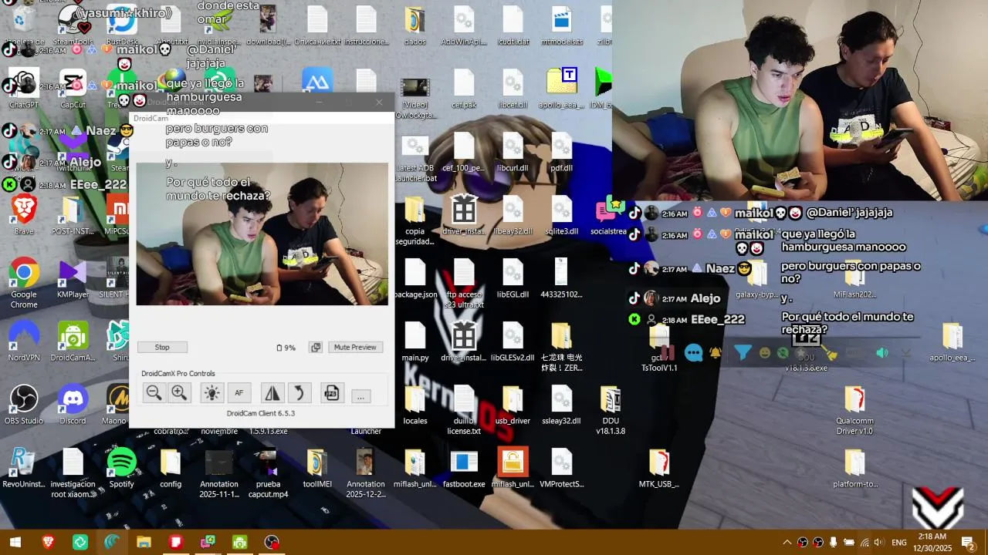Viewport: 988px width, 555px height.
Task: Select the prueba capcut.mp4 video file
Action: 268,473
